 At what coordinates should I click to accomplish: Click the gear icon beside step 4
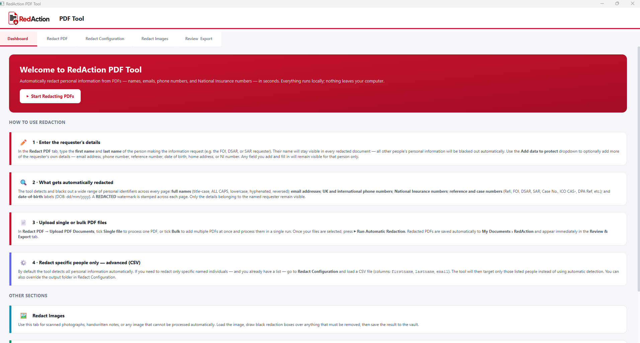(x=23, y=263)
